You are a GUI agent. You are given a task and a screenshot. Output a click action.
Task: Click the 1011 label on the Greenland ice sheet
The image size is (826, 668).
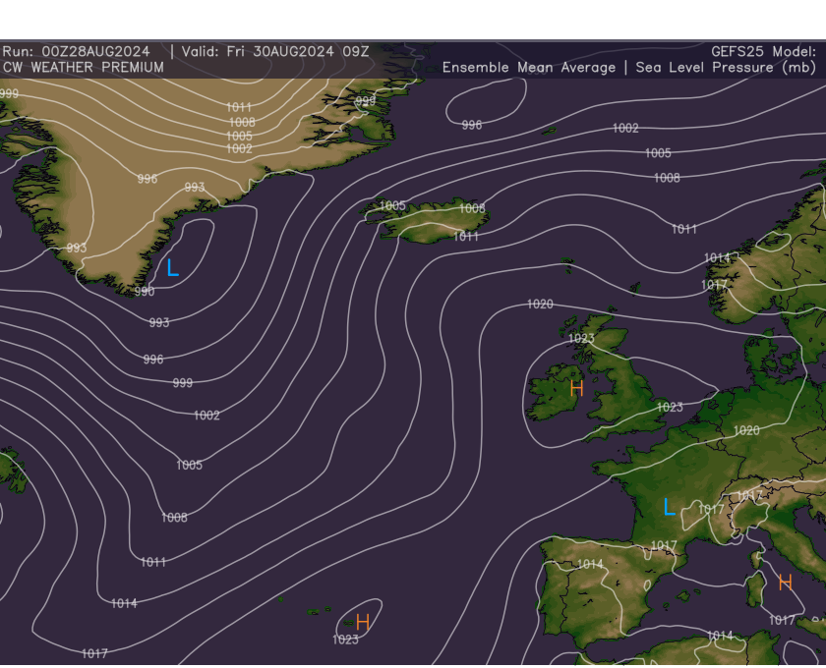point(239,107)
